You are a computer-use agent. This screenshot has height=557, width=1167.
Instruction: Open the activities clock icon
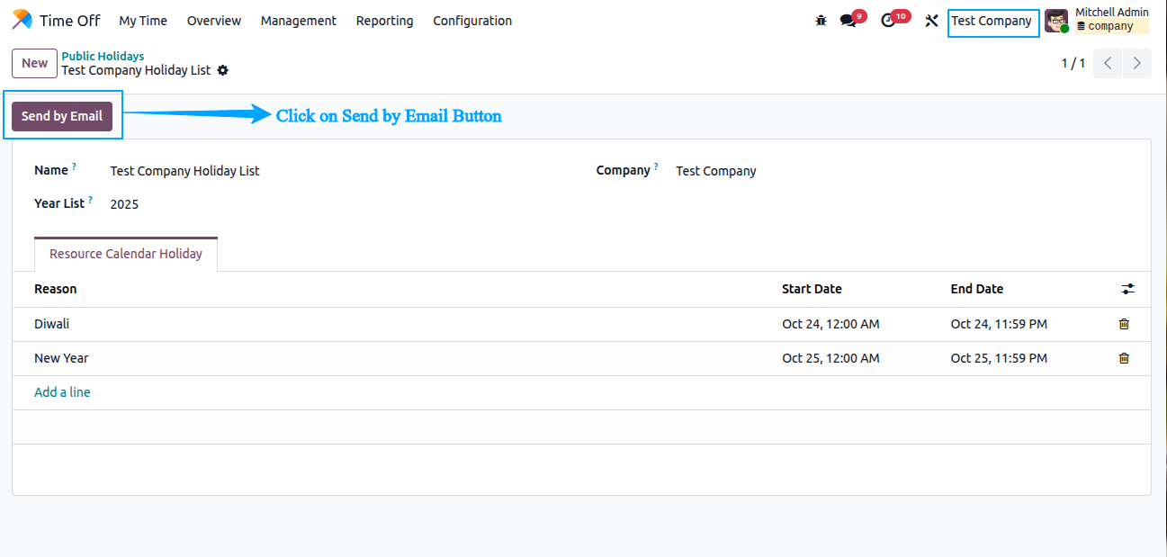click(x=888, y=21)
